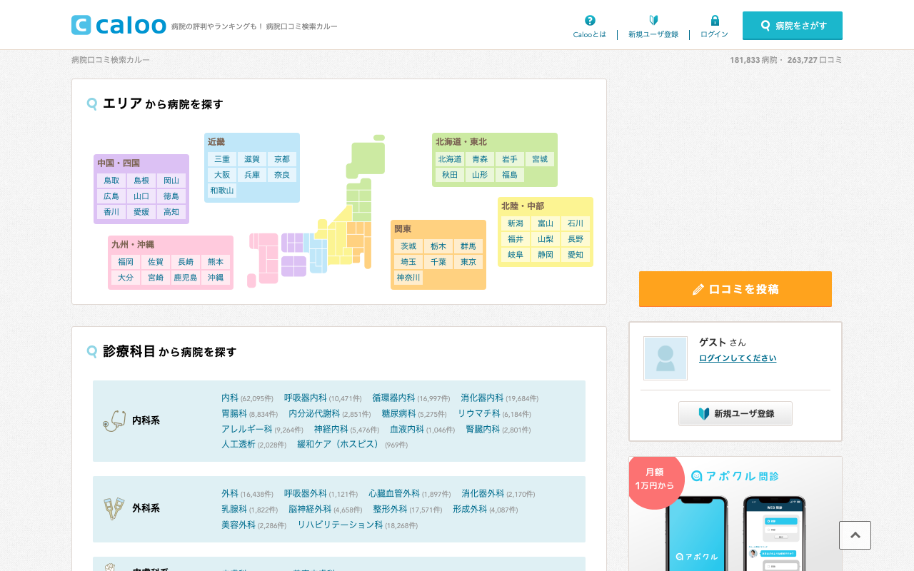
Task: Click the guest avatar image
Action: pyautogui.click(x=666, y=358)
